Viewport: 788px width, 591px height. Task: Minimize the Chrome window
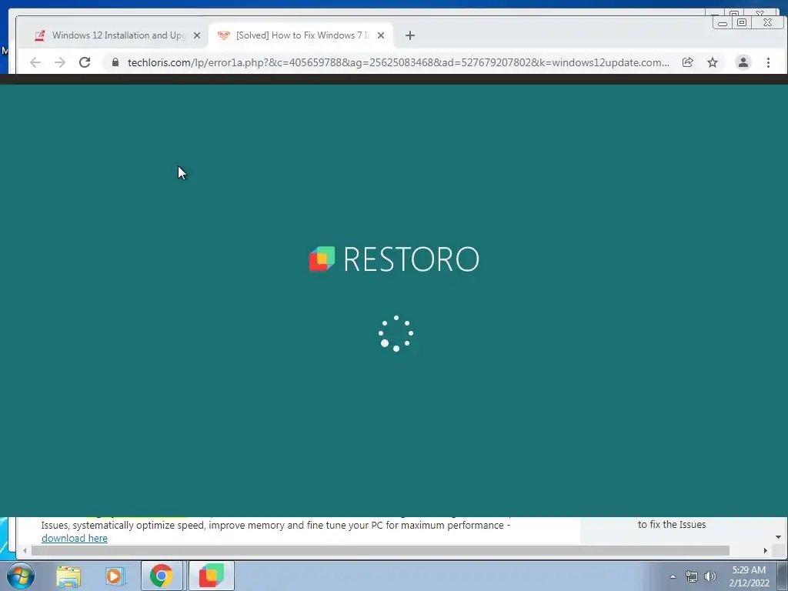point(722,22)
